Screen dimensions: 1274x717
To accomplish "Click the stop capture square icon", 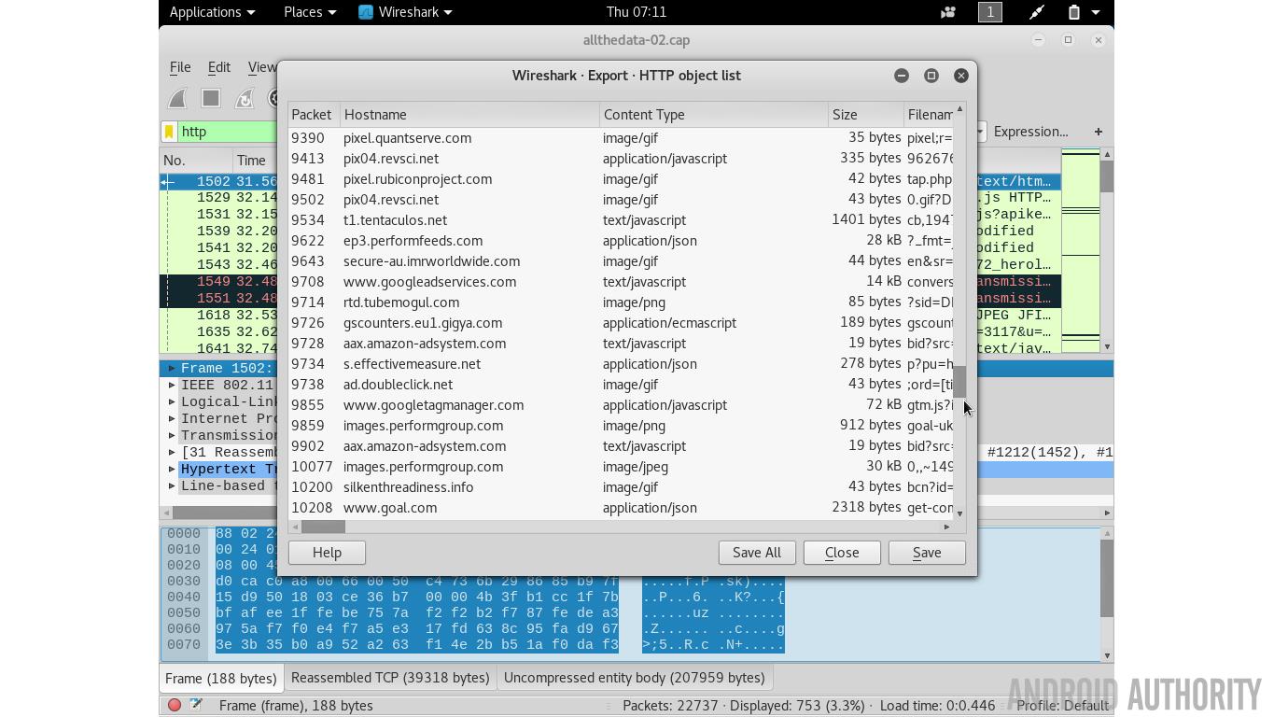I will (x=211, y=98).
